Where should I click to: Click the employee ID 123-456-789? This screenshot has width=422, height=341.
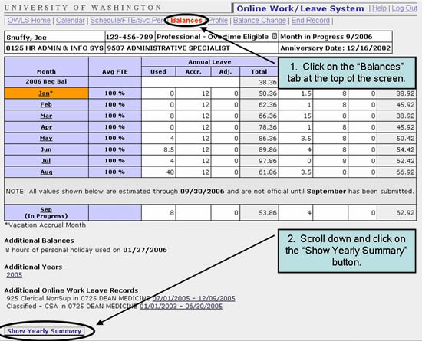point(130,37)
